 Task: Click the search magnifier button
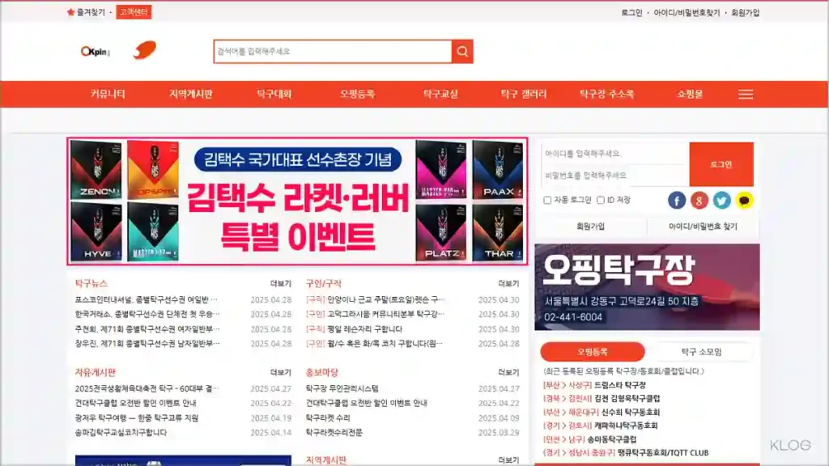click(x=462, y=51)
